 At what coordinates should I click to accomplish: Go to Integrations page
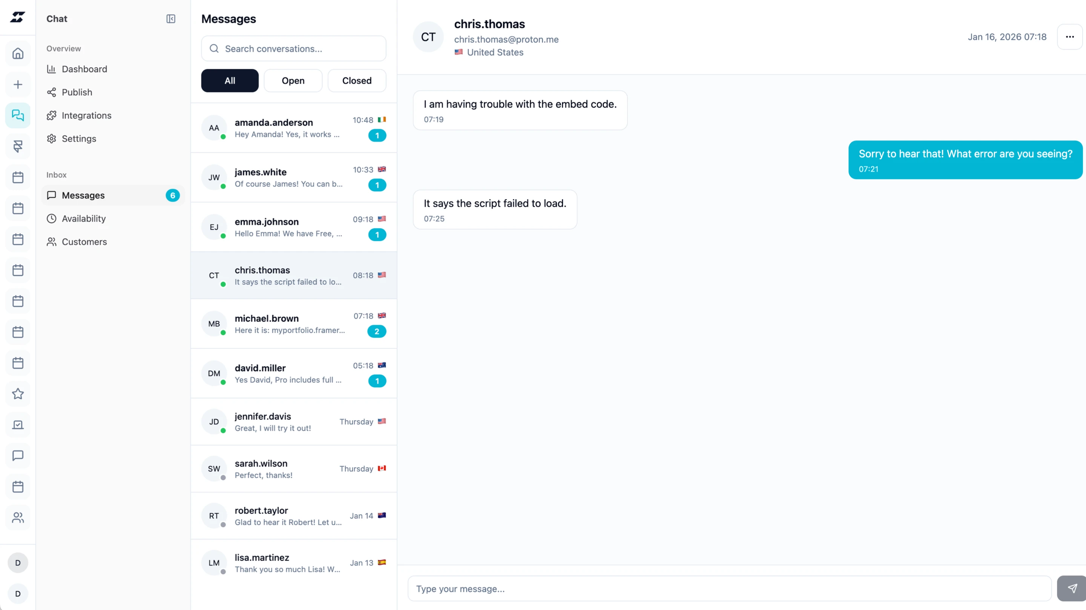(86, 115)
